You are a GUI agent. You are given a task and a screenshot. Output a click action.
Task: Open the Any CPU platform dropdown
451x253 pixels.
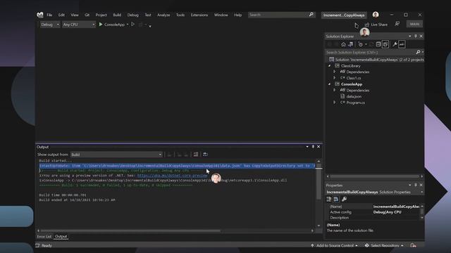coord(79,25)
